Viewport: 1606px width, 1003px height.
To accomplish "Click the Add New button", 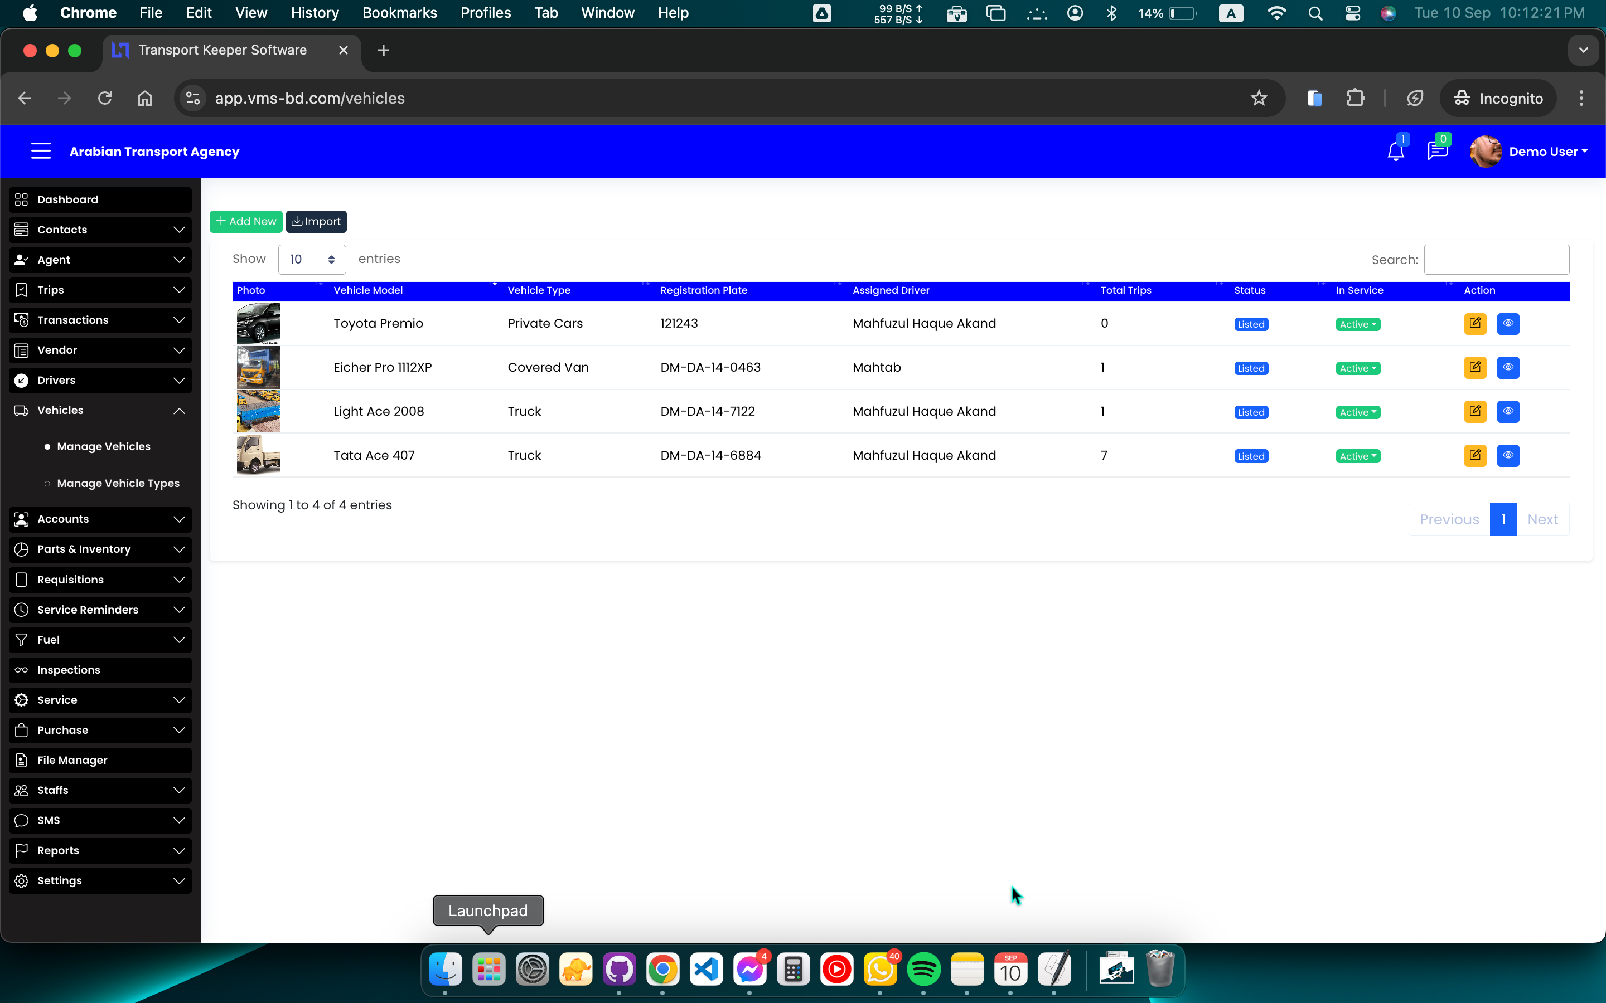I will (x=245, y=222).
